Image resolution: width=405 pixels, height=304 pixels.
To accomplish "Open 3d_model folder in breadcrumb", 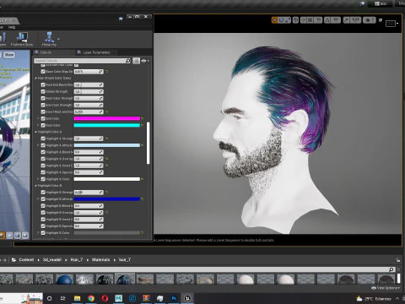I will [52, 260].
